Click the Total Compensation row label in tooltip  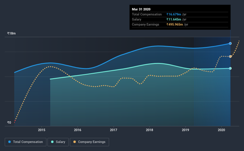[x=147, y=14]
